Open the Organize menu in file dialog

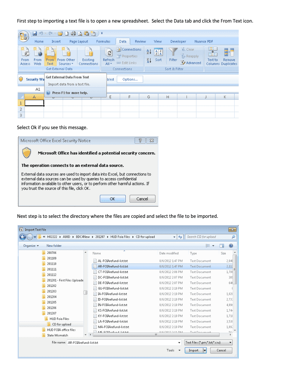[31, 246]
